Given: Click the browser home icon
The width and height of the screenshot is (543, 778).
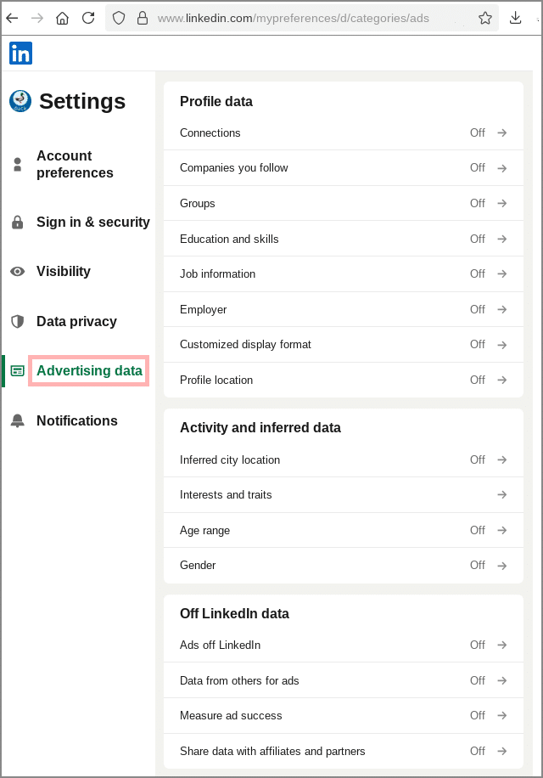Looking at the screenshot, I should coord(62,17).
